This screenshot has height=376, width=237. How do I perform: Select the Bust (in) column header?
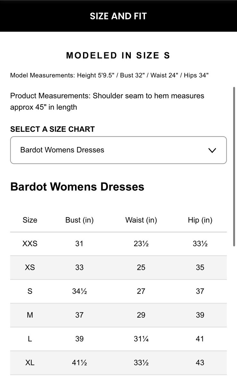tap(79, 220)
